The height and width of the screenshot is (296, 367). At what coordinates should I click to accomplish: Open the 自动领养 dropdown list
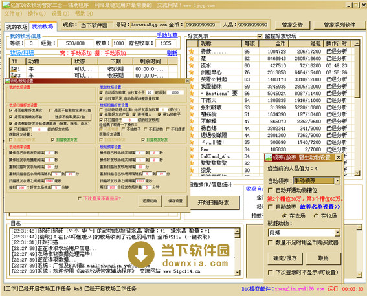[337, 180]
